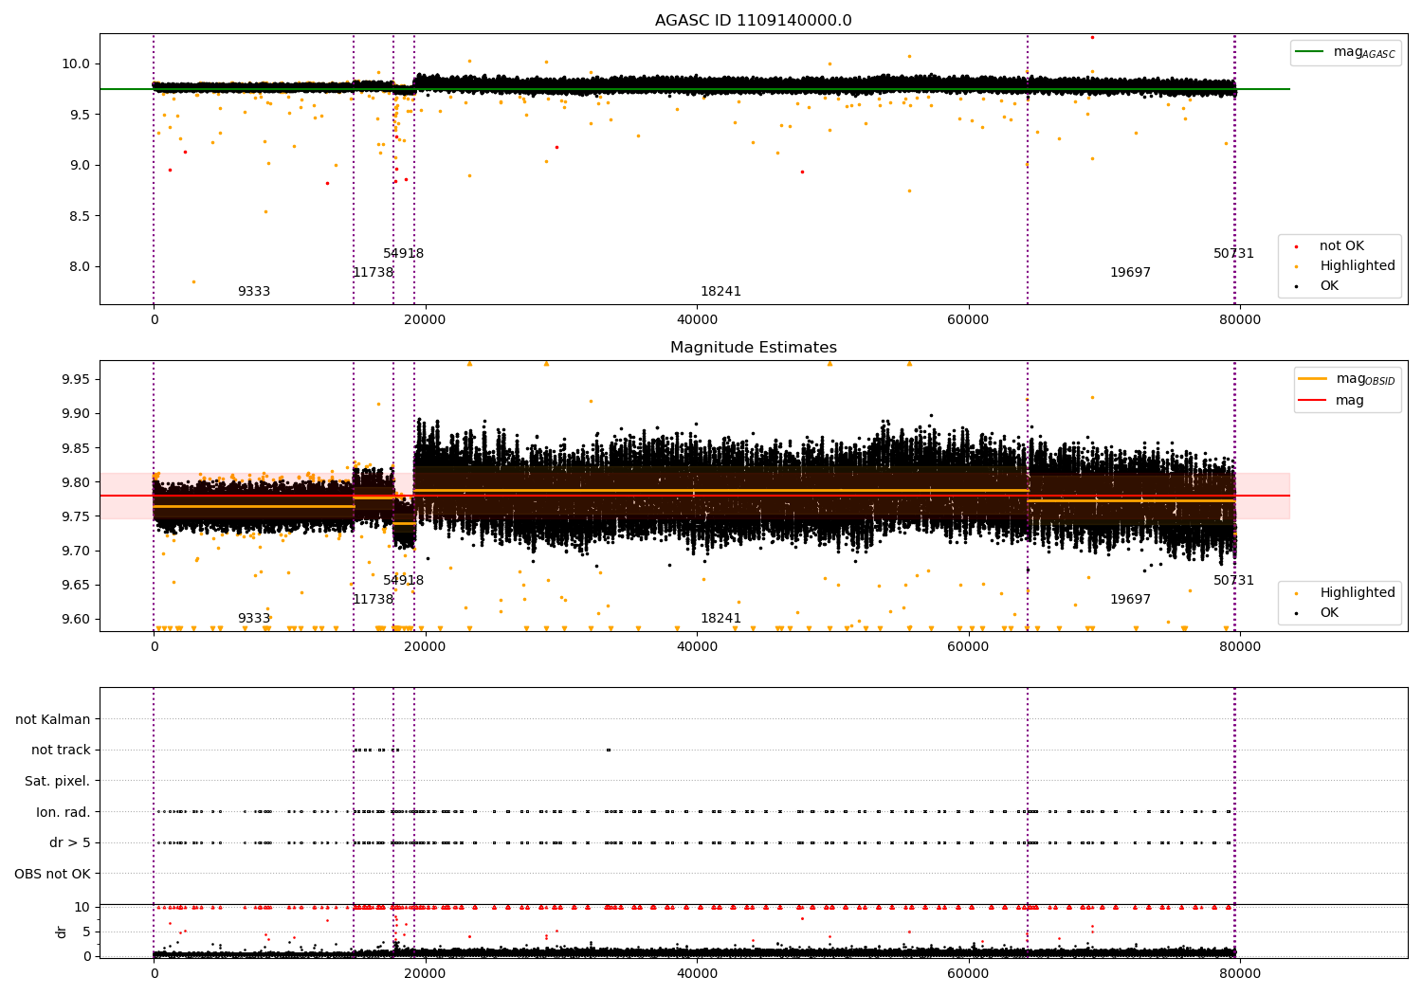Click the 'Sat. pixel.' row label
The image size is (1422, 995).
pos(58,782)
